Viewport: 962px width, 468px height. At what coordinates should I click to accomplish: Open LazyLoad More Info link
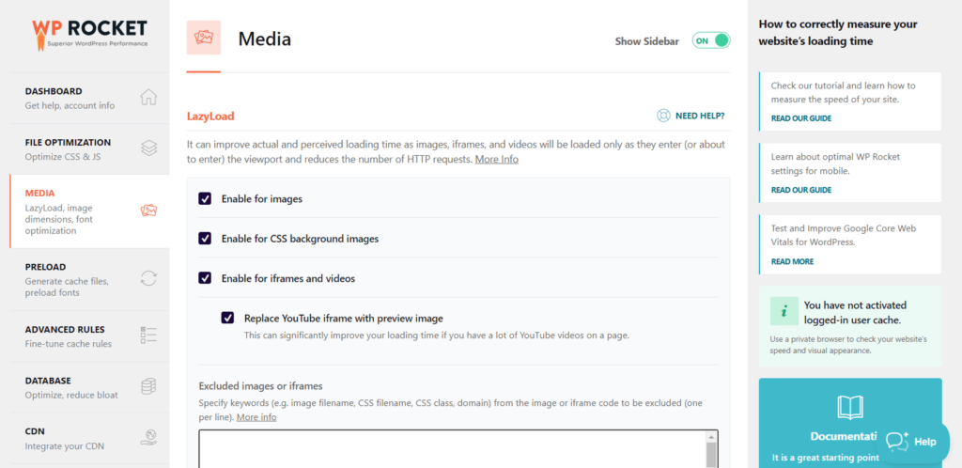(496, 160)
